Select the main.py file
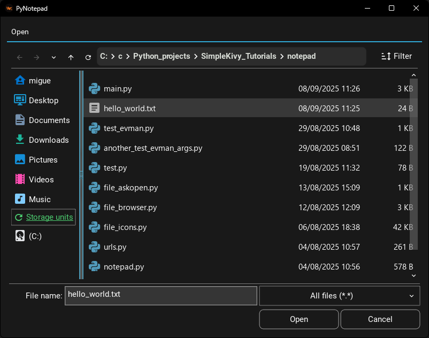The image size is (429, 338). pyautogui.click(x=118, y=89)
